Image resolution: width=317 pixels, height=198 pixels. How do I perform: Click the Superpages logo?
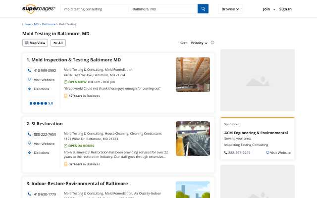point(39,9)
